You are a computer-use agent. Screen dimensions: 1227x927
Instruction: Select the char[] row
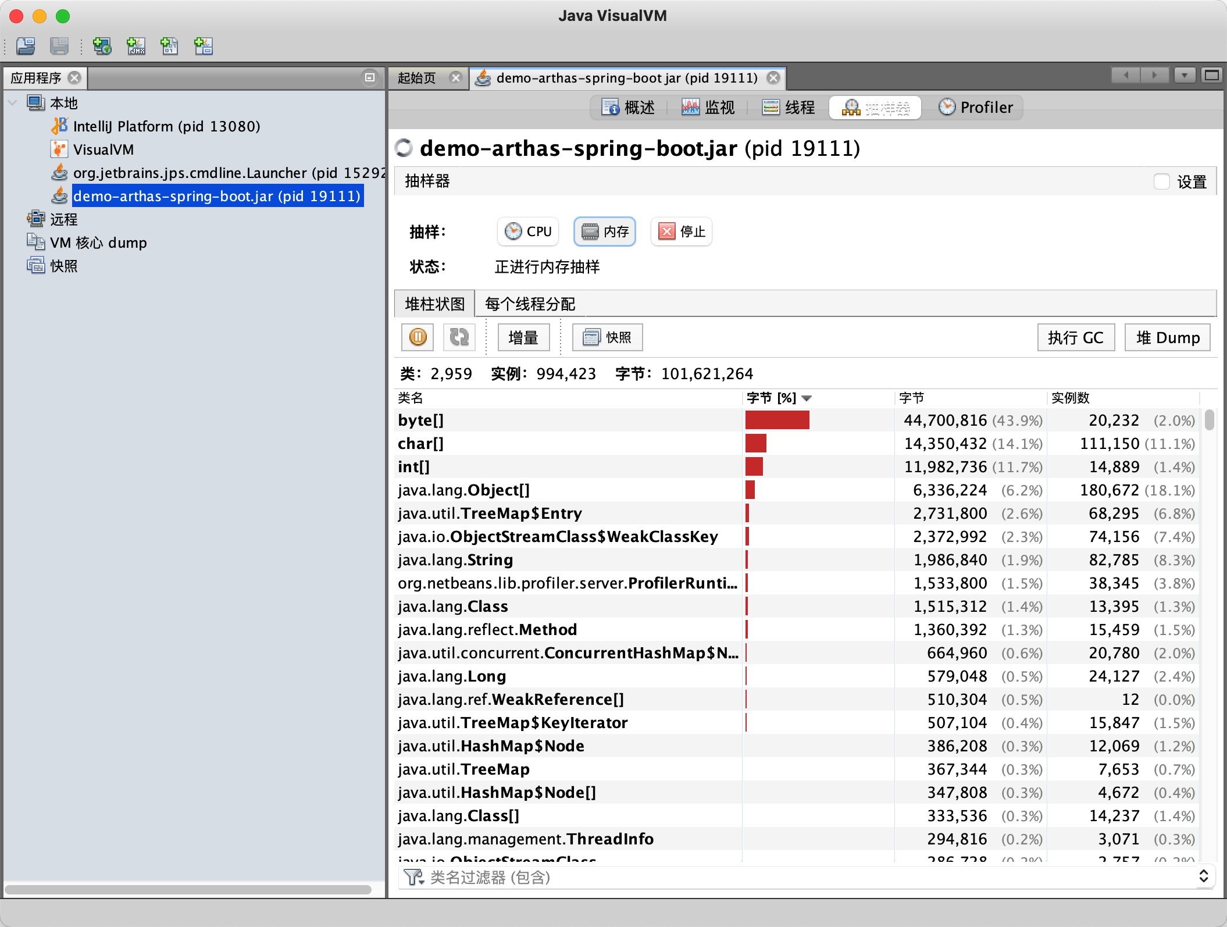797,443
